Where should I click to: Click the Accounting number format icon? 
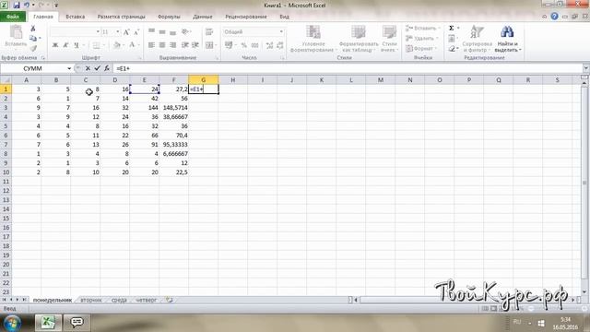point(229,45)
